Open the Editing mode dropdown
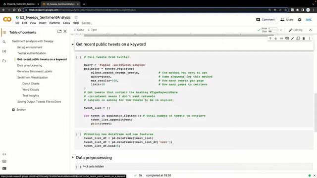 coord(296,30)
